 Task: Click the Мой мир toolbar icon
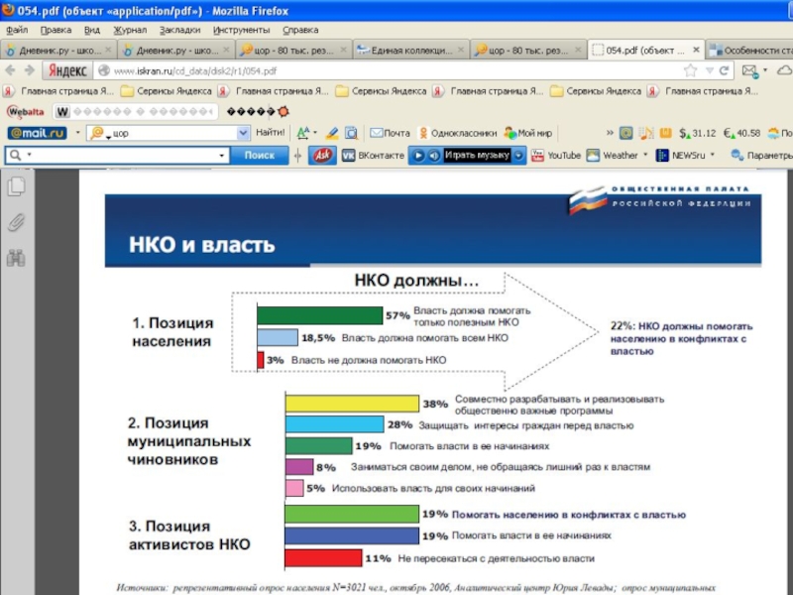[527, 133]
